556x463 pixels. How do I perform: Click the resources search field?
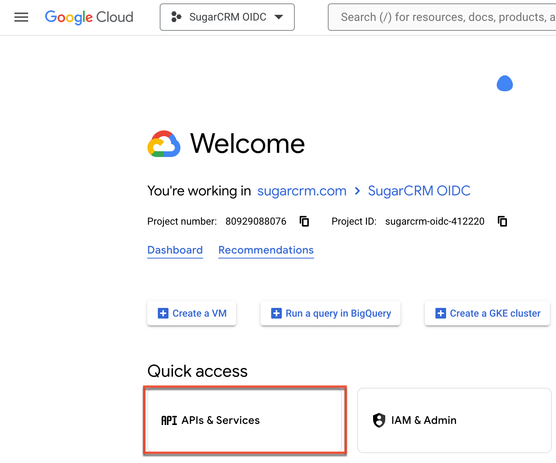441,17
